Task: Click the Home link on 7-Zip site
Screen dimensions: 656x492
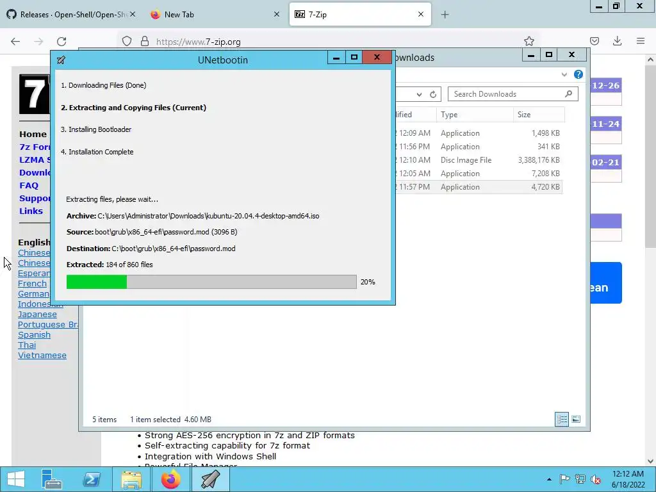Action: 33,135
